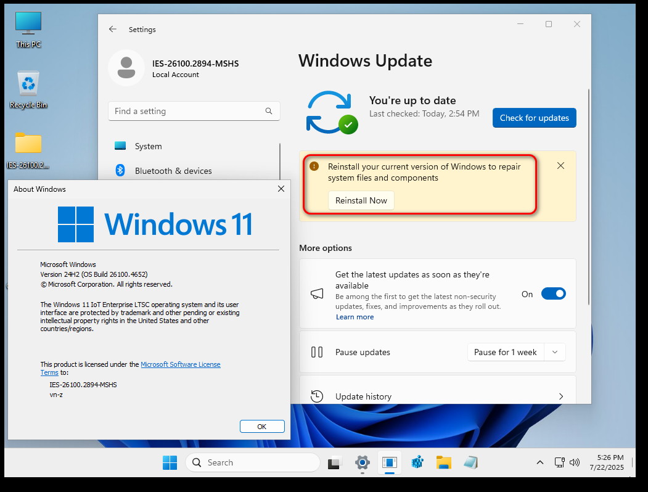Open the notepad-like app on taskbar
Image resolution: width=648 pixels, height=492 pixels.
(470, 462)
